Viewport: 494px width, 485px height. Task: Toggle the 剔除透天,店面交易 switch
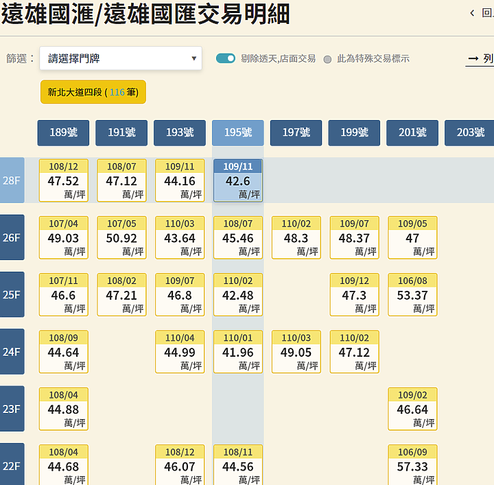(226, 58)
